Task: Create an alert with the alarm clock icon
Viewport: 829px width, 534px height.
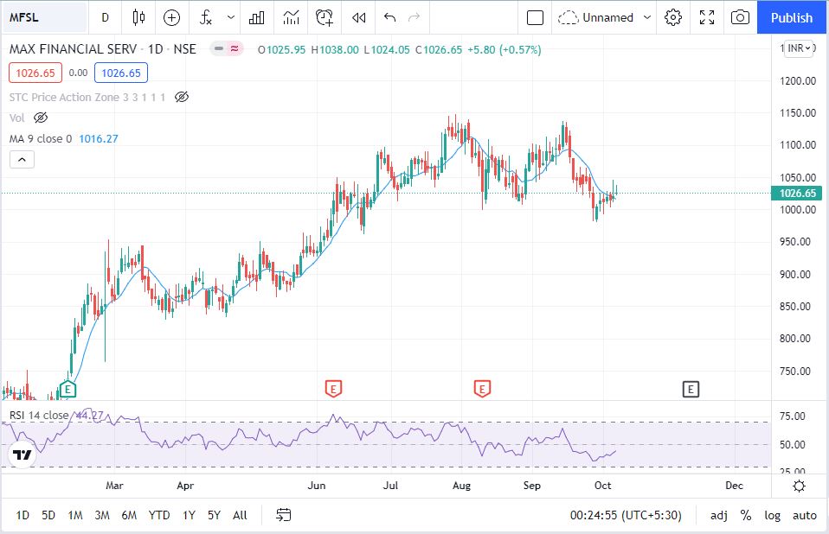Action: point(325,17)
